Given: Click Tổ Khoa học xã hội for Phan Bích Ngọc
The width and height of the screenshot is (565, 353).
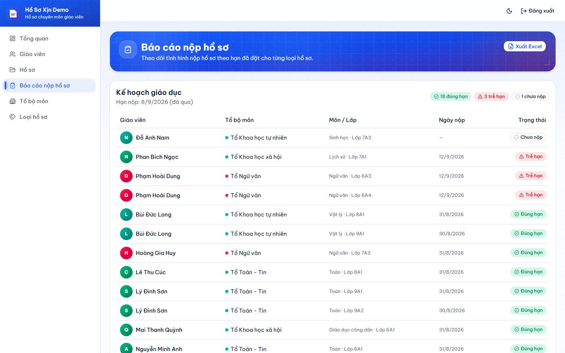Looking at the screenshot, I should click(x=256, y=157).
